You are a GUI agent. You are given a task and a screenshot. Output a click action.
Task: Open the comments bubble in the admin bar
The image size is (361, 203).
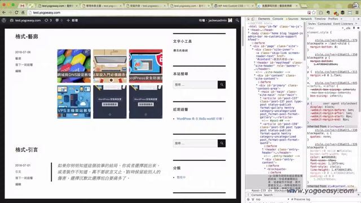pos(59,20)
